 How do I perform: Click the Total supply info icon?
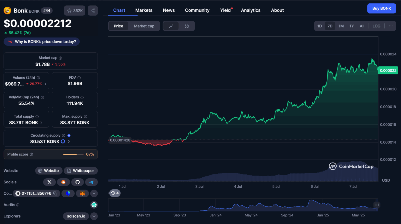tap(37, 117)
